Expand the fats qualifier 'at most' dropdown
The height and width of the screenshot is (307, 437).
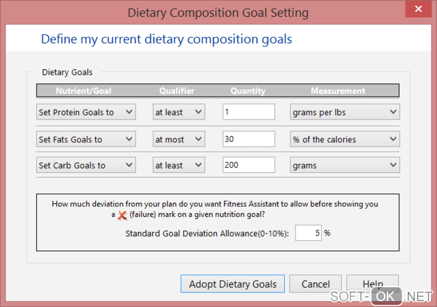[179, 139]
